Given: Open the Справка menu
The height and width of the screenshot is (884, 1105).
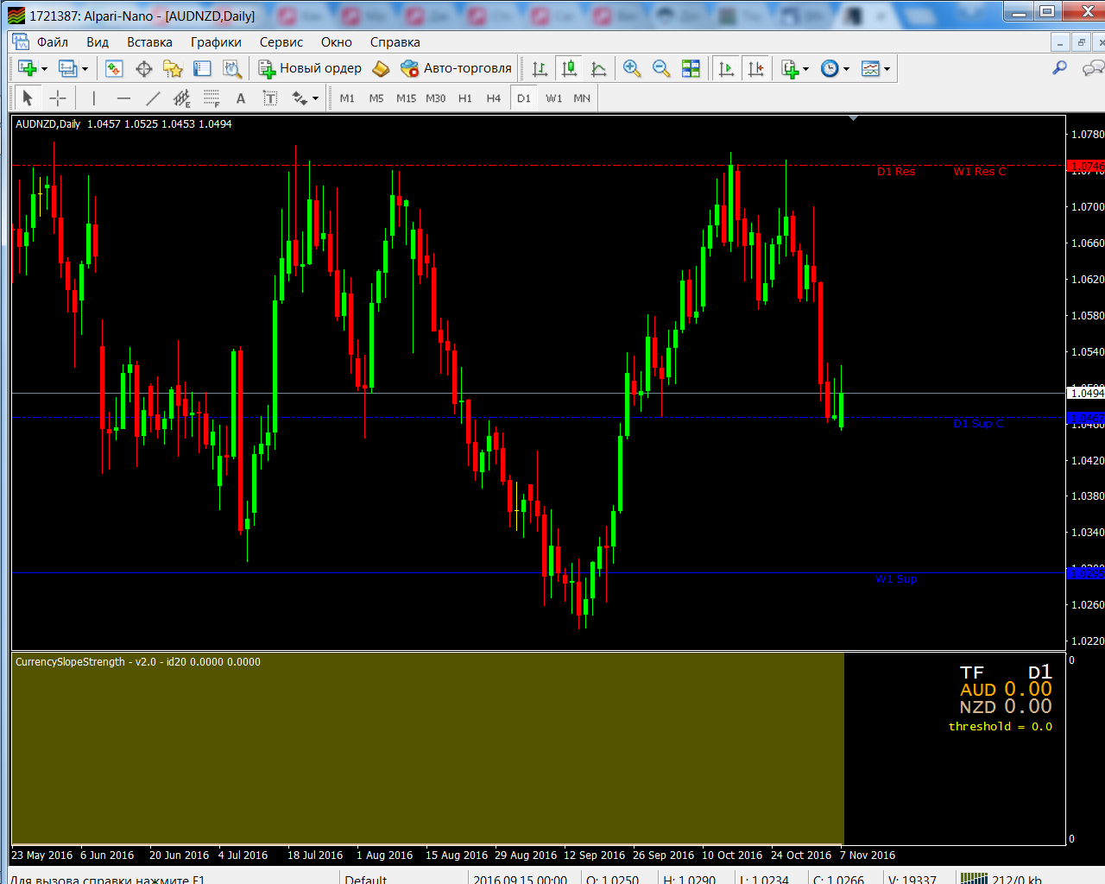Looking at the screenshot, I should click(x=395, y=41).
